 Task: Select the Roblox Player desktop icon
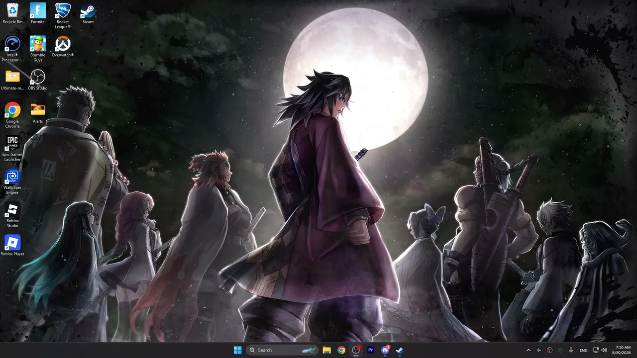tap(12, 246)
